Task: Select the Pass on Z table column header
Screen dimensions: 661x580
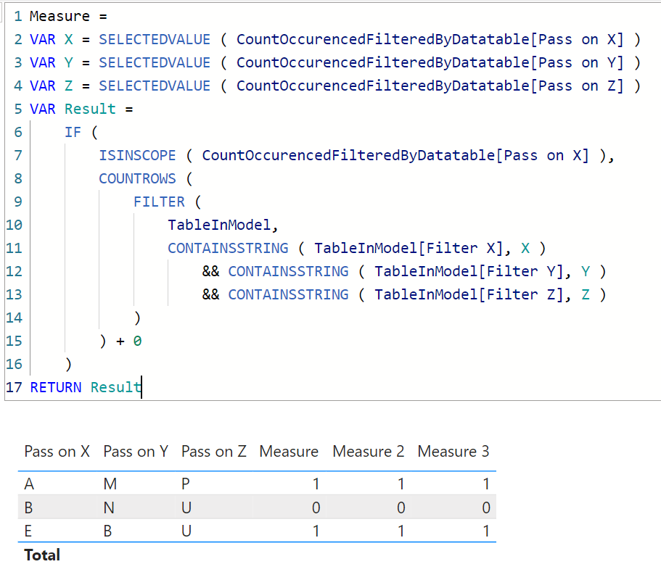Action: [x=213, y=452]
